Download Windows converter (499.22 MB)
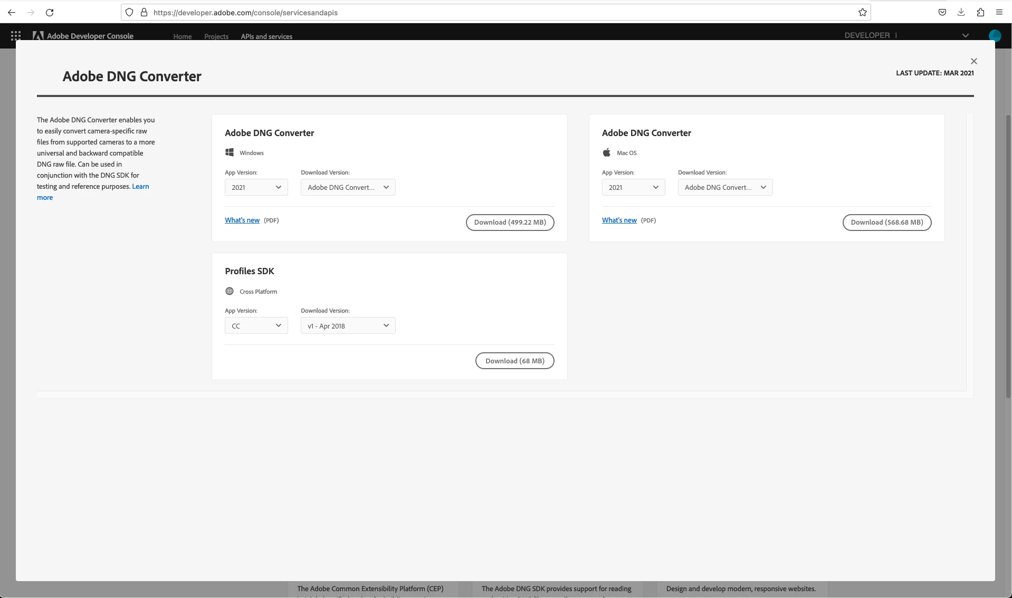This screenshot has width=1012, height=598. 510,223
